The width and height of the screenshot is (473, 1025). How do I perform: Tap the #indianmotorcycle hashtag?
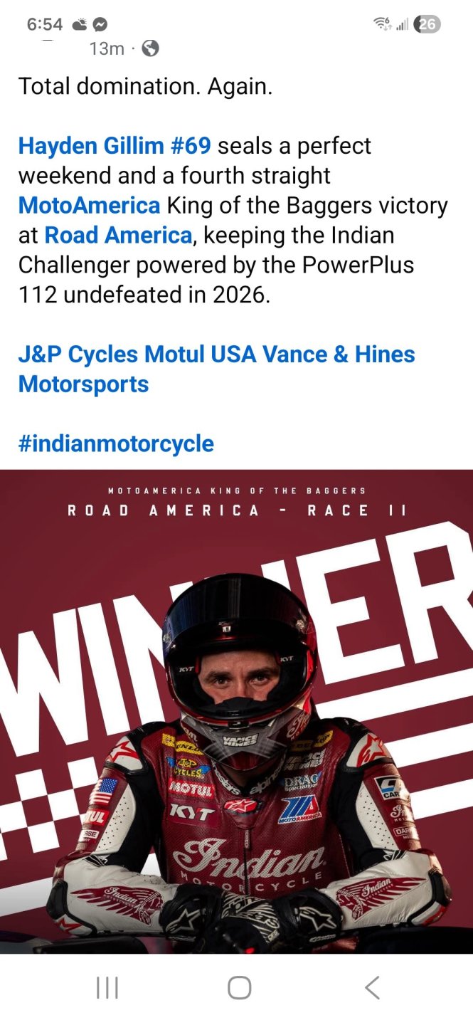[116, 443]
